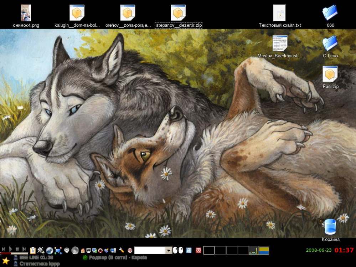Activate BEE LINE 01:38 taskbar entry
This screenshot has width=356, height=267.
click(x=33, y=257)
